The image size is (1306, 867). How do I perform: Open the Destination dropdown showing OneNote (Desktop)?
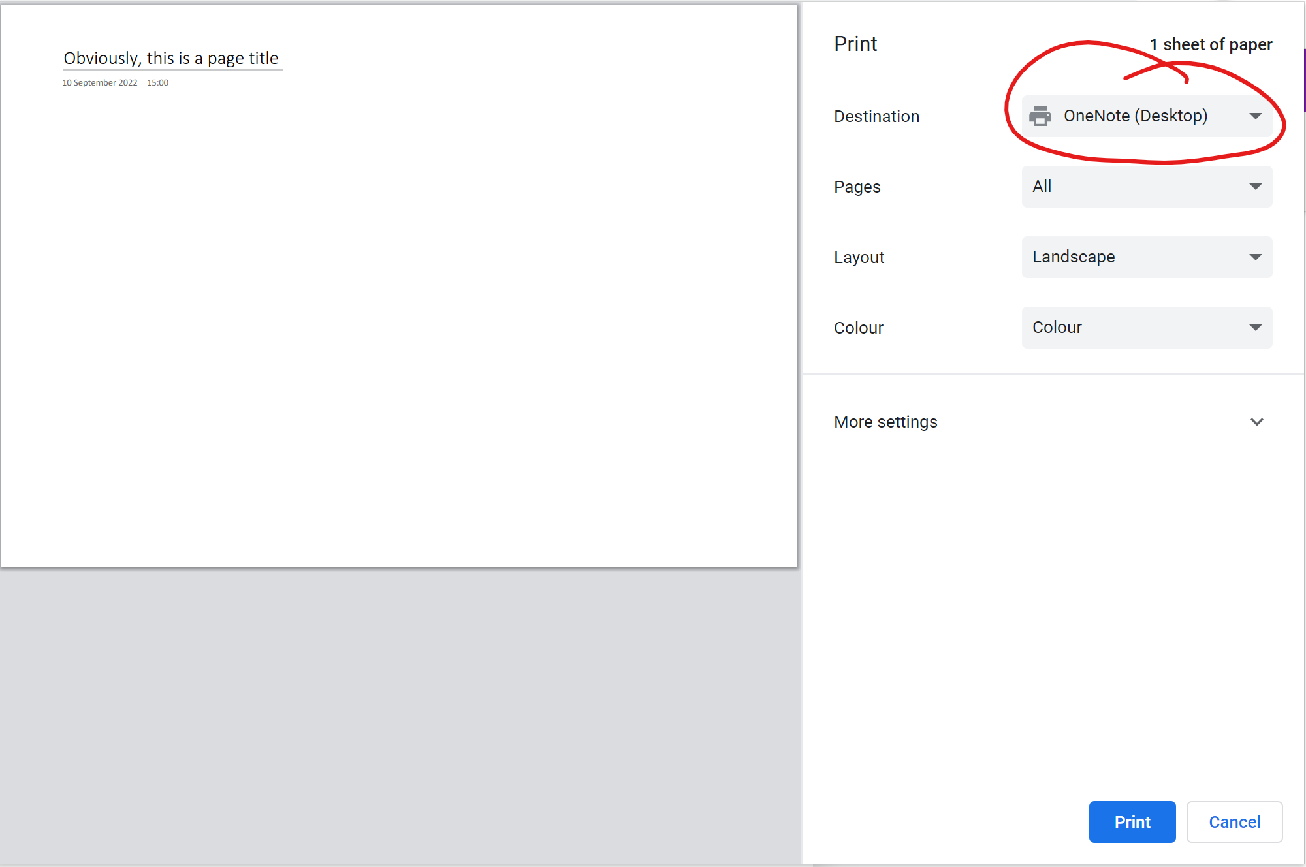coord(1147,116)
